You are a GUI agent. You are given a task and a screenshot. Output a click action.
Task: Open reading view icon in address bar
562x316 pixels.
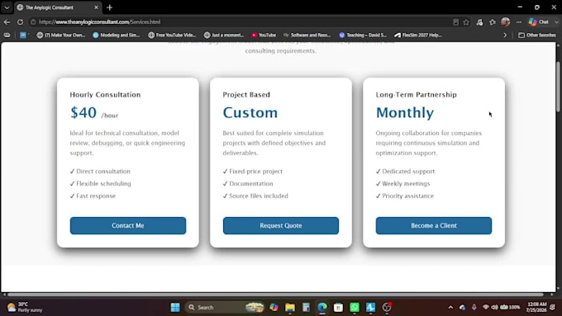tap(455, 21)
